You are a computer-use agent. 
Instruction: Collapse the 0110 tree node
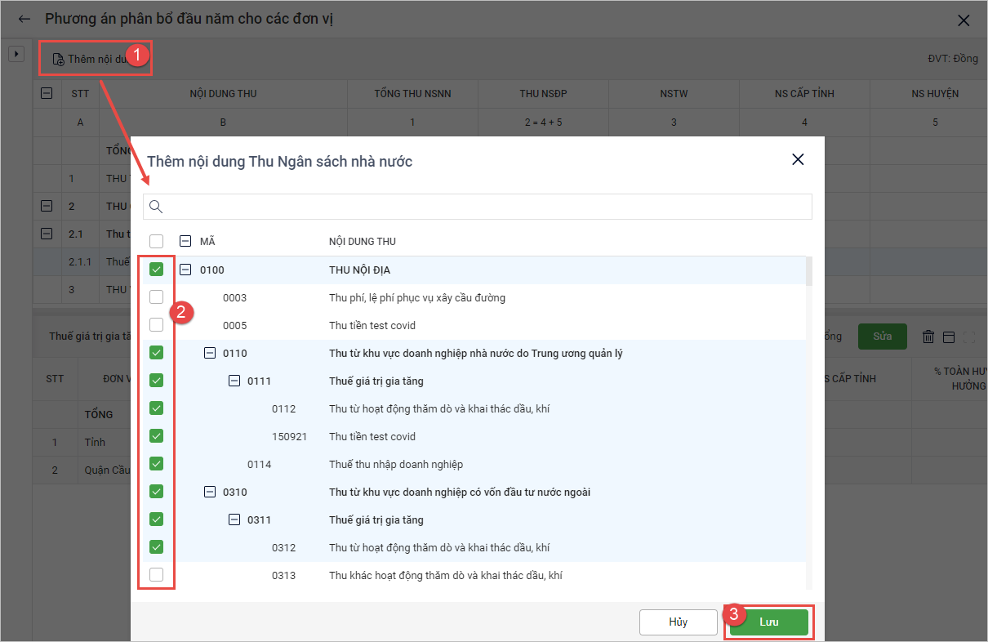tap(210, 353)
